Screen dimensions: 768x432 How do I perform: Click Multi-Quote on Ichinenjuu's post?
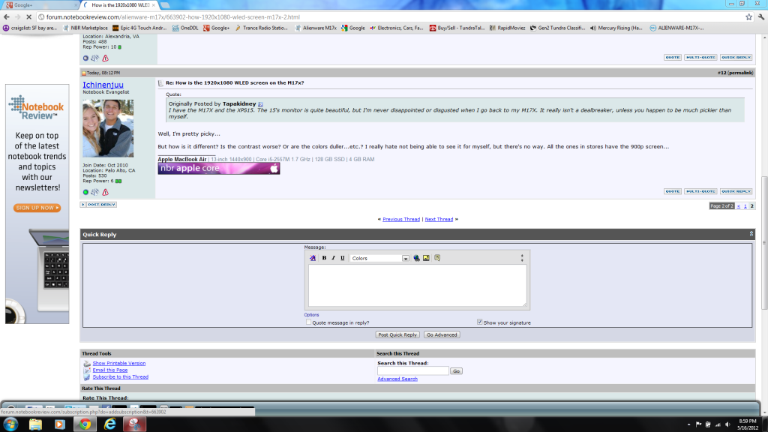pyautogui.click(x=700, y=191)
